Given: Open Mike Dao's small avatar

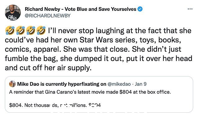Looking at the screenshot, I should coord(12,84).
